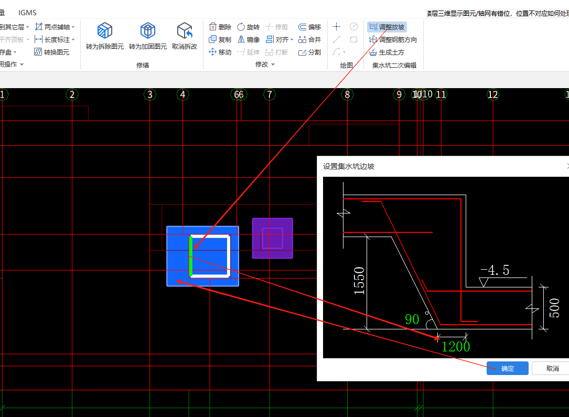569x417 pixels.
Task: Select the 镜像 mirror tool
Action: pyautogui.click(x=248, y=39)
